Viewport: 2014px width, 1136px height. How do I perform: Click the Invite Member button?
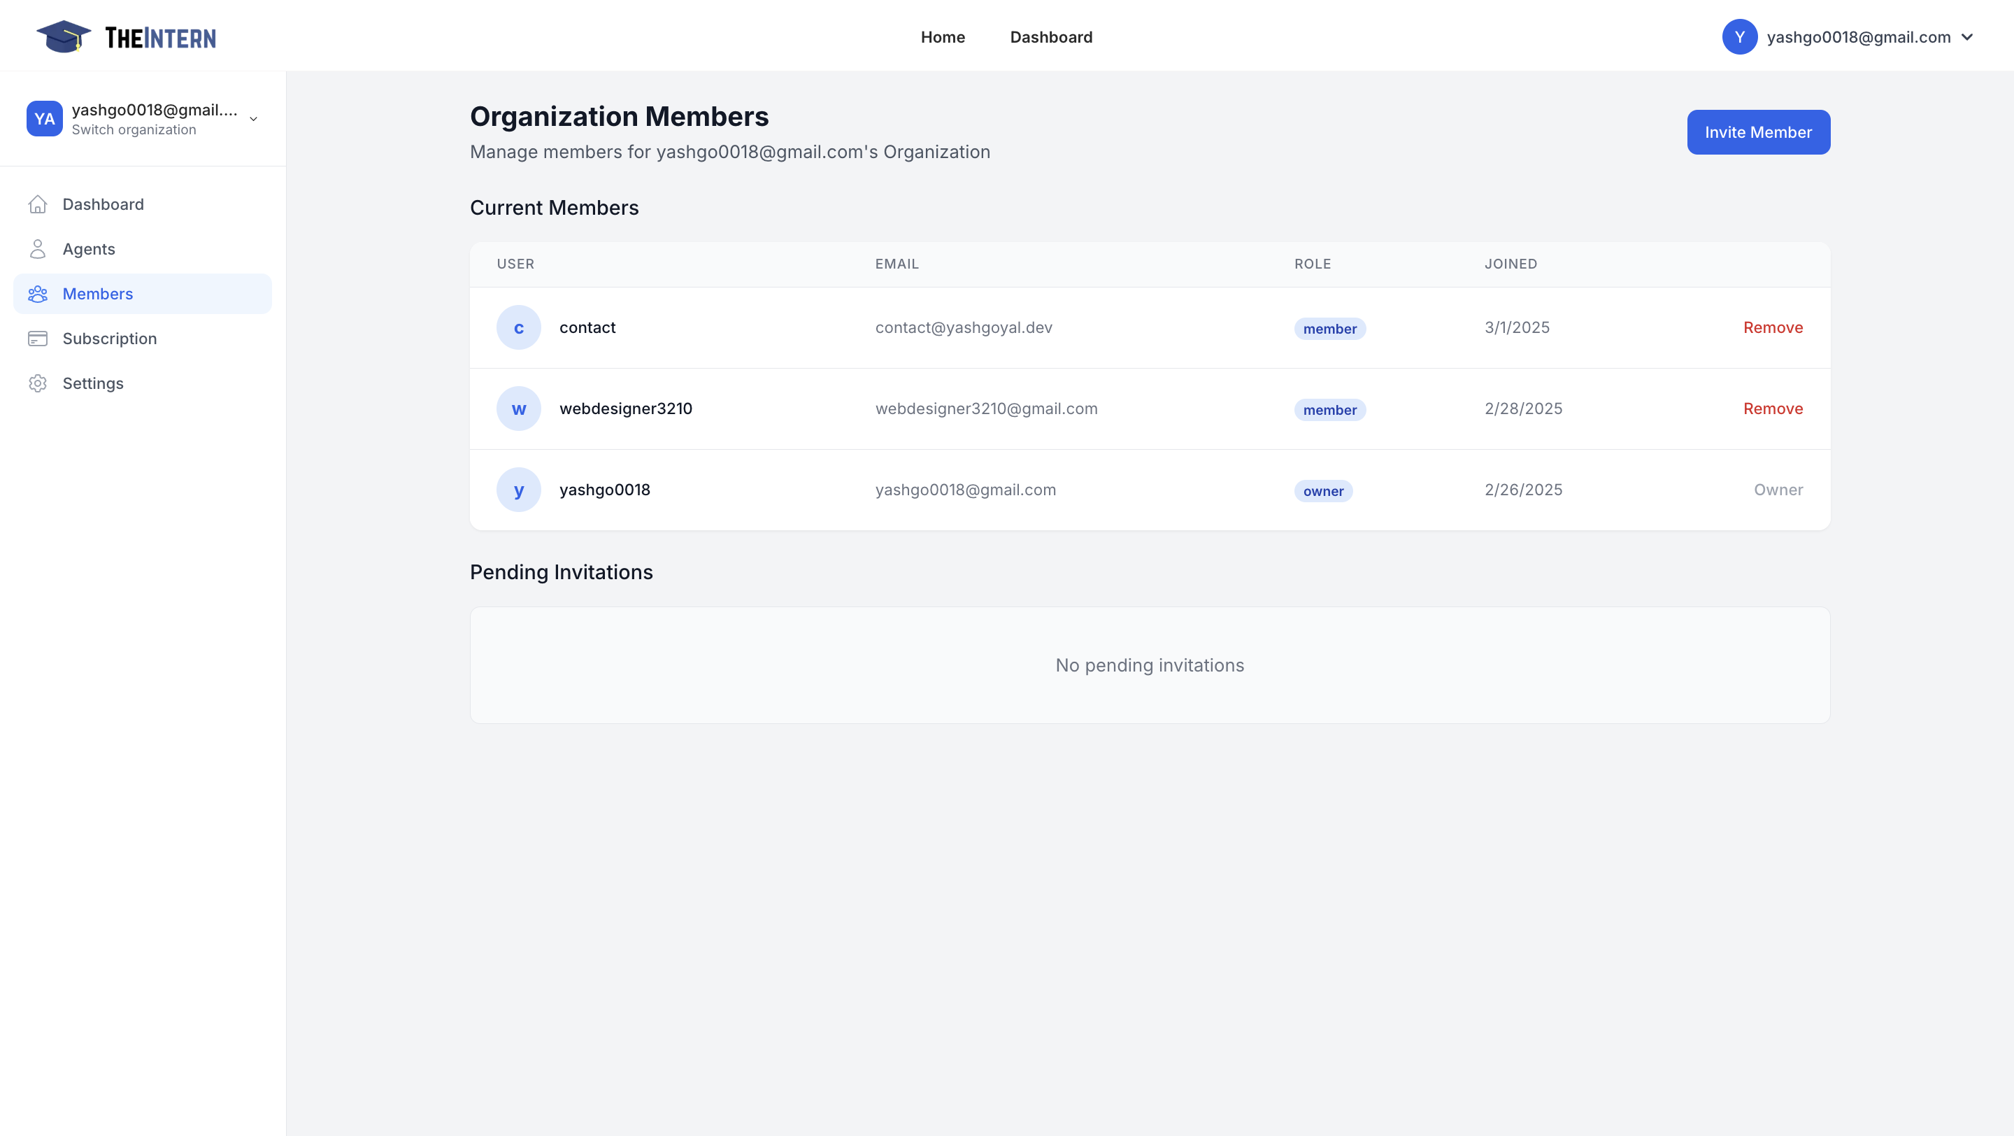point(1758,132)
